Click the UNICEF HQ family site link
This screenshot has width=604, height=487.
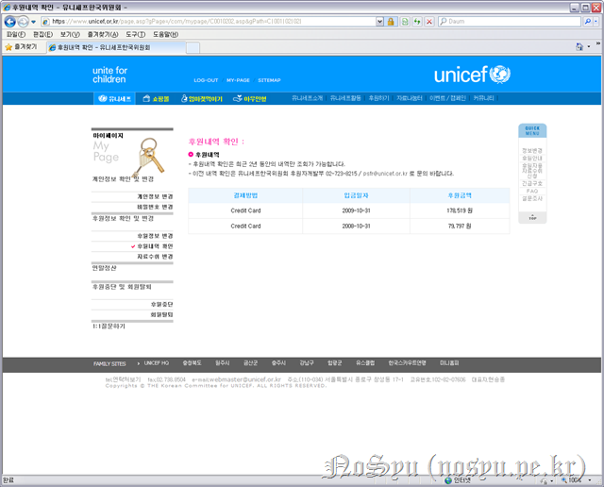tap(156, 362)
